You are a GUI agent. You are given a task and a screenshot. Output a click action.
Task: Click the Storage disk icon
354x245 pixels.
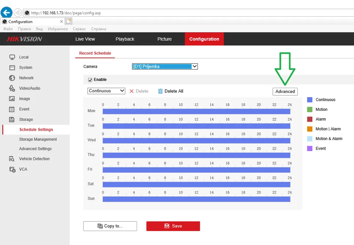pos(12,120)
